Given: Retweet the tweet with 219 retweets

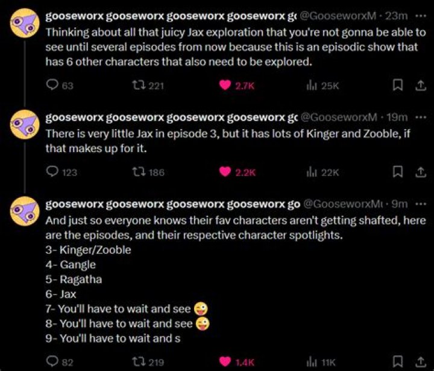Looking at the screenshot, I should pyautogui.click(x=139, y=362).
